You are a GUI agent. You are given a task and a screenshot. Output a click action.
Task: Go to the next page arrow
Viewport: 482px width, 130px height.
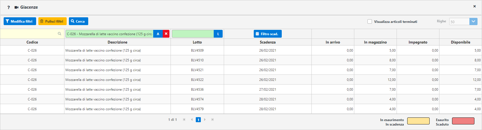pyautogui.click(x=205, y=120)
